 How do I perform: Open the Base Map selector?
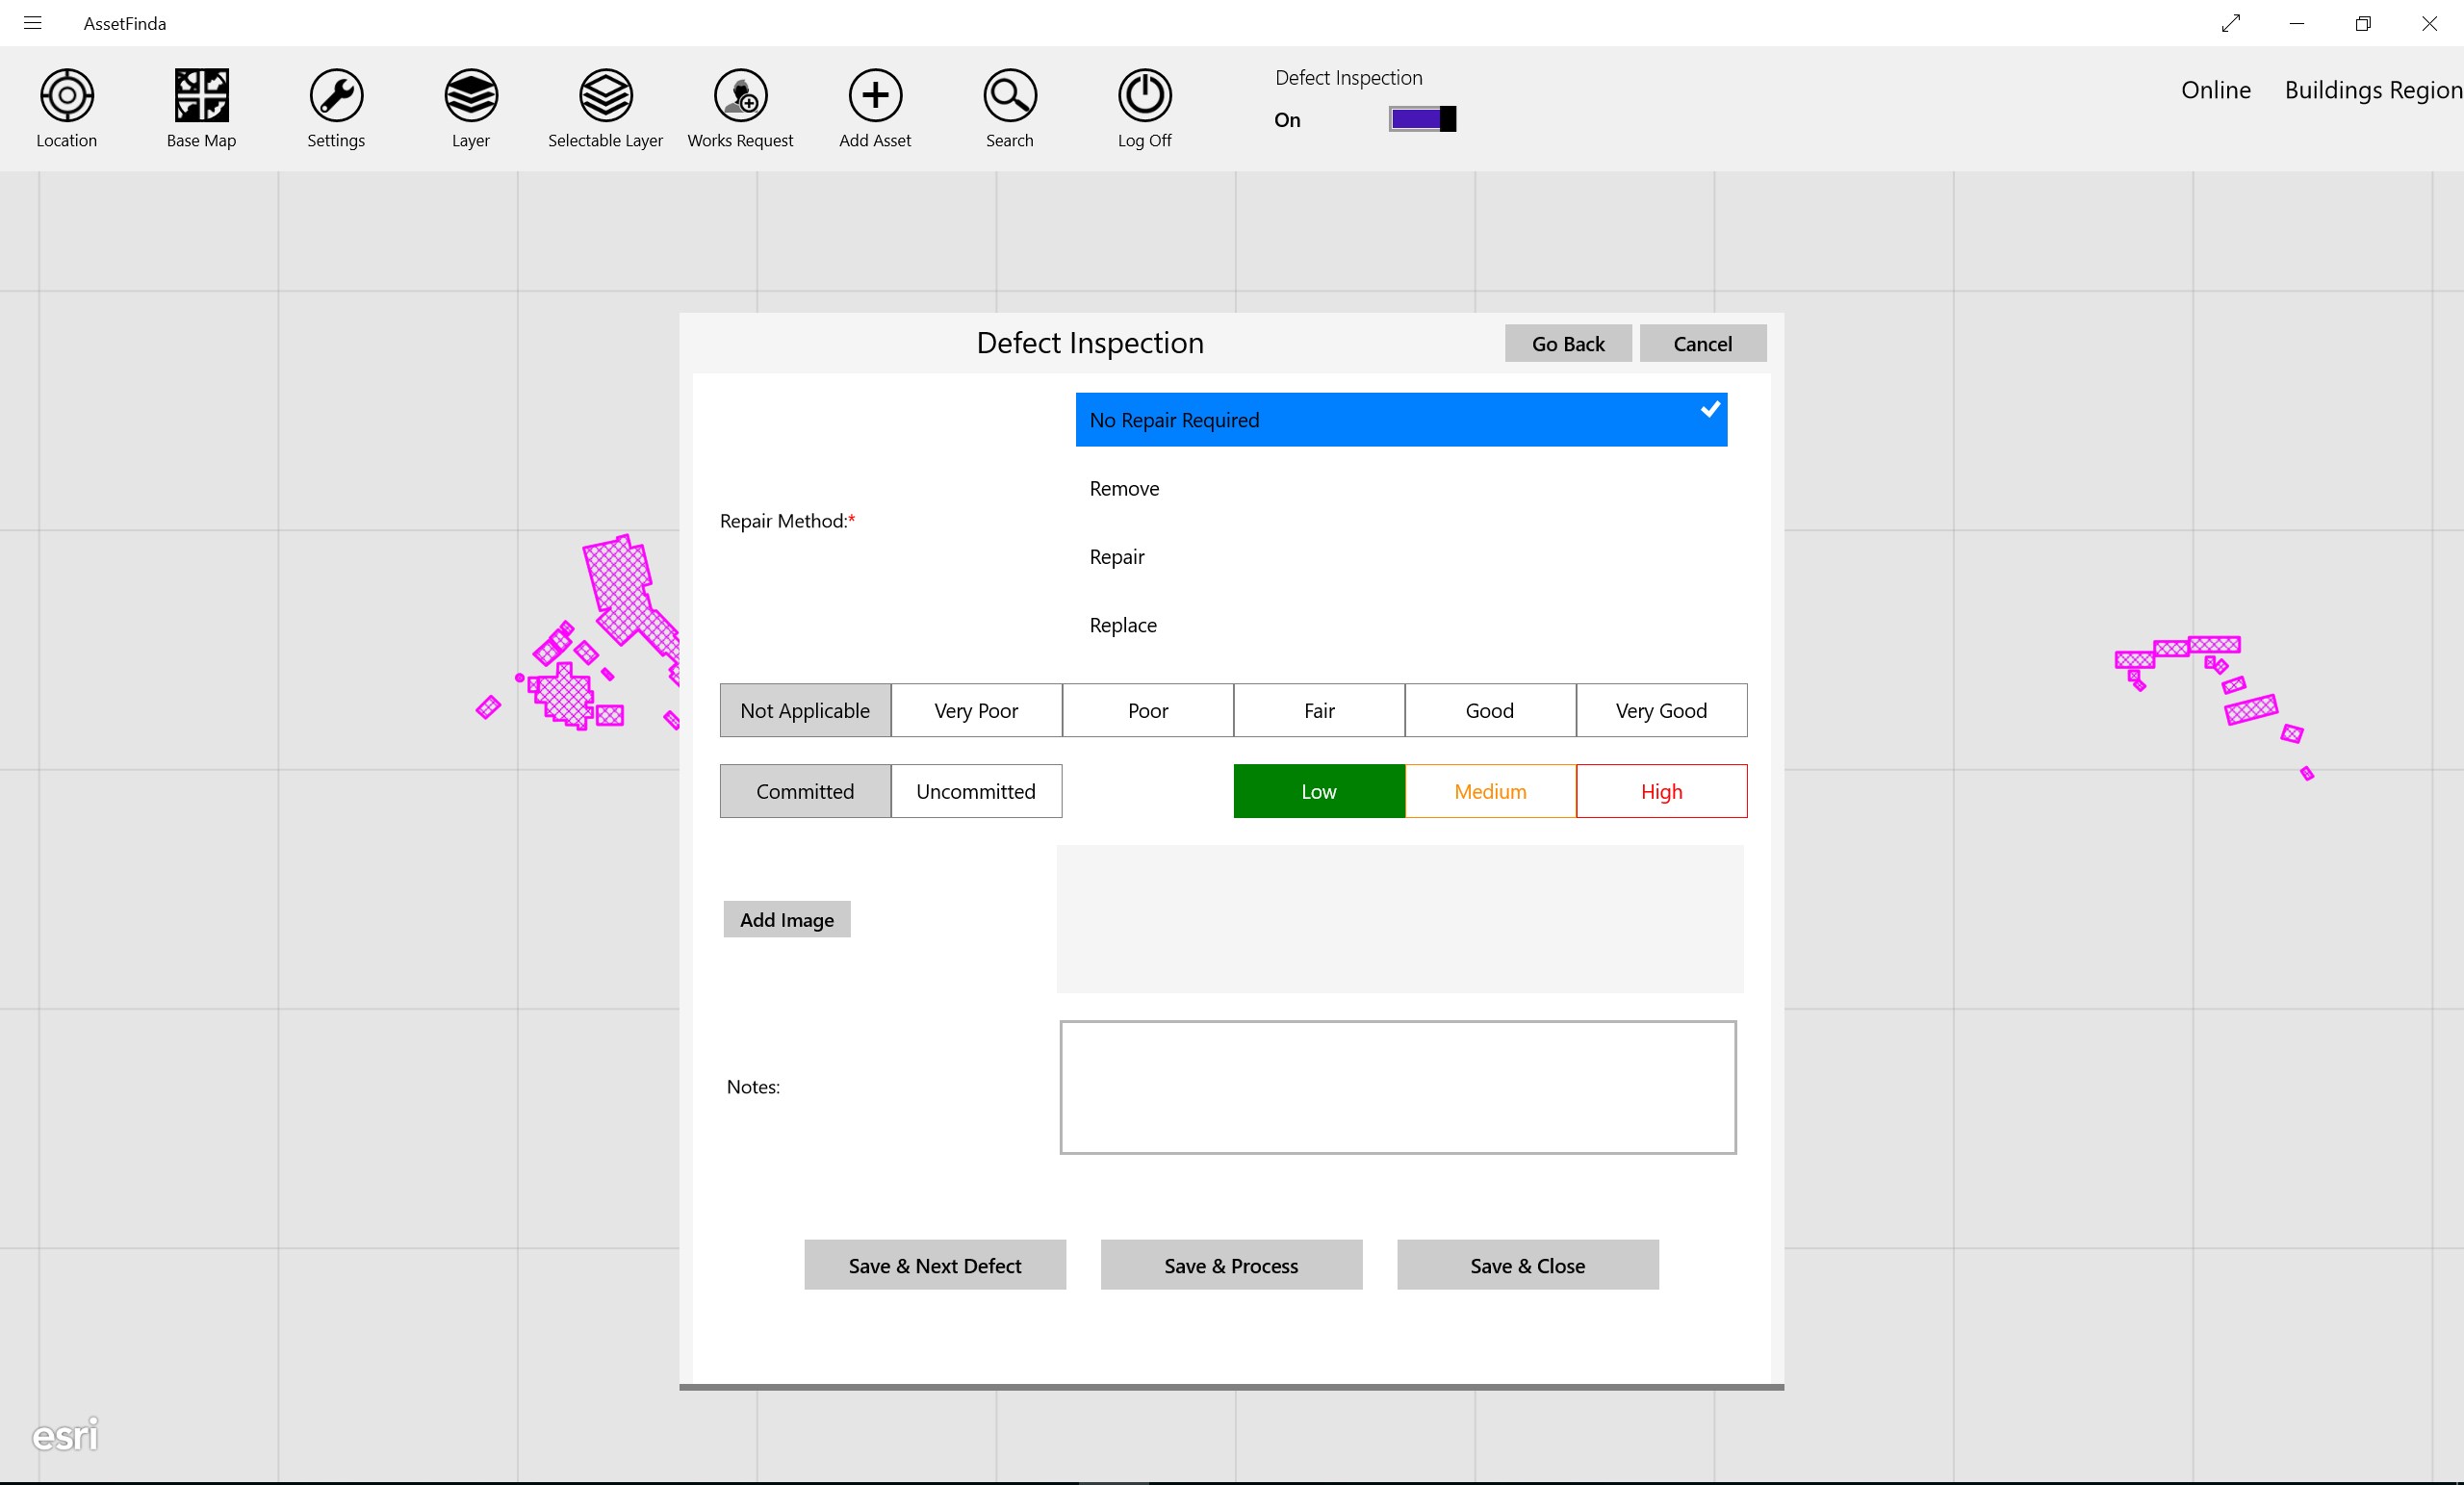[x=201, y=96]
